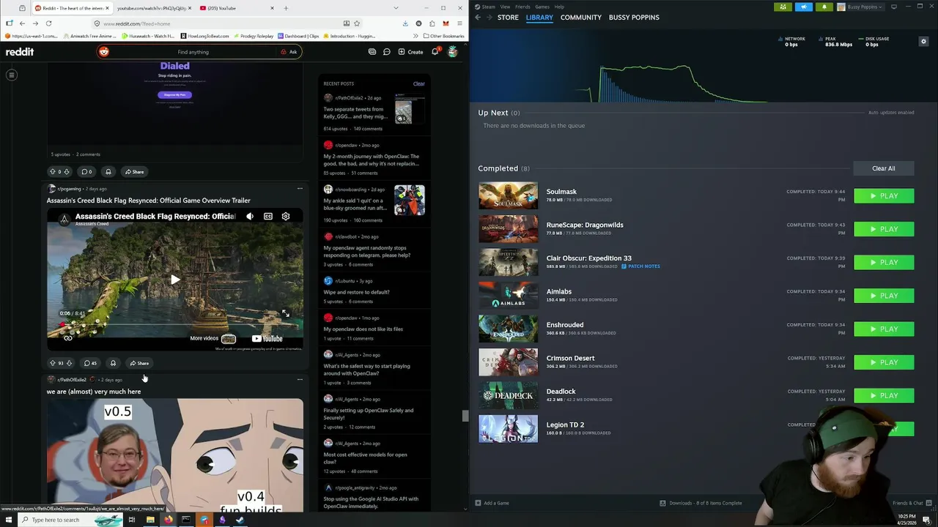Go to Steam COMMUNITY tab
The height and width of the screenshot is (527, 938).
pyautogui.click(x=581, y=18)
